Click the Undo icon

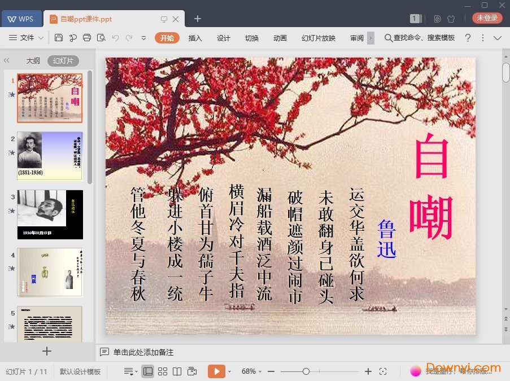116,38
